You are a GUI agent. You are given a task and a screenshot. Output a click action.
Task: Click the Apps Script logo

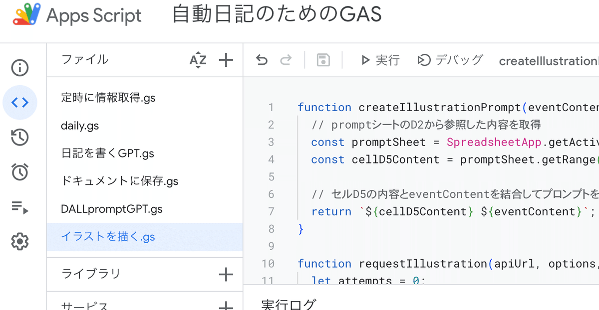click(x=78, y=15)
